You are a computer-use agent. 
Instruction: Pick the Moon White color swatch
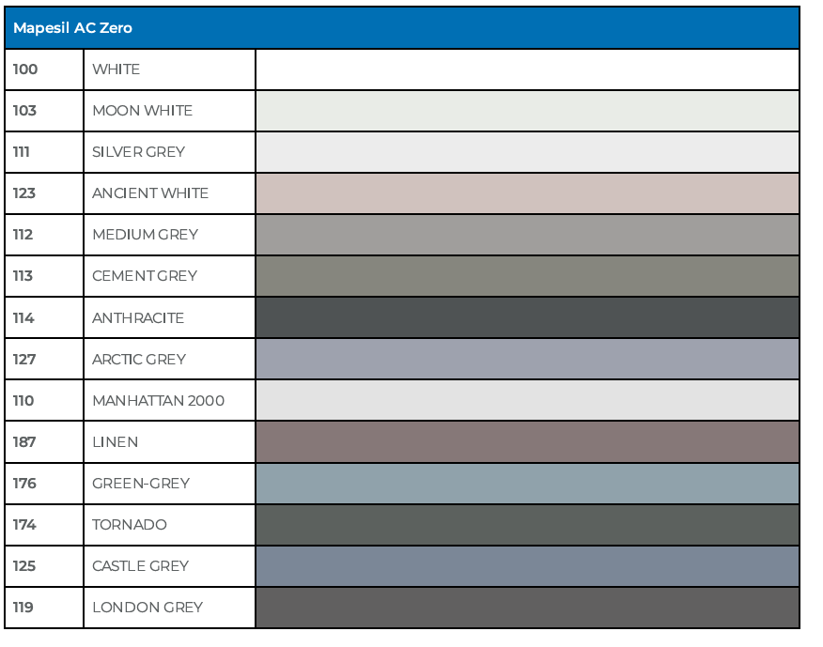click(x=527, y=111)
